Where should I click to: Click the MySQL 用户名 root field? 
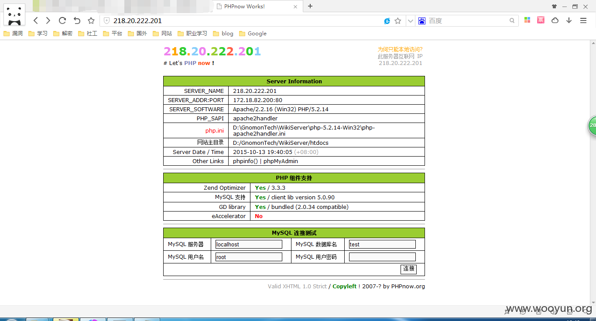(x=249, y=257)
